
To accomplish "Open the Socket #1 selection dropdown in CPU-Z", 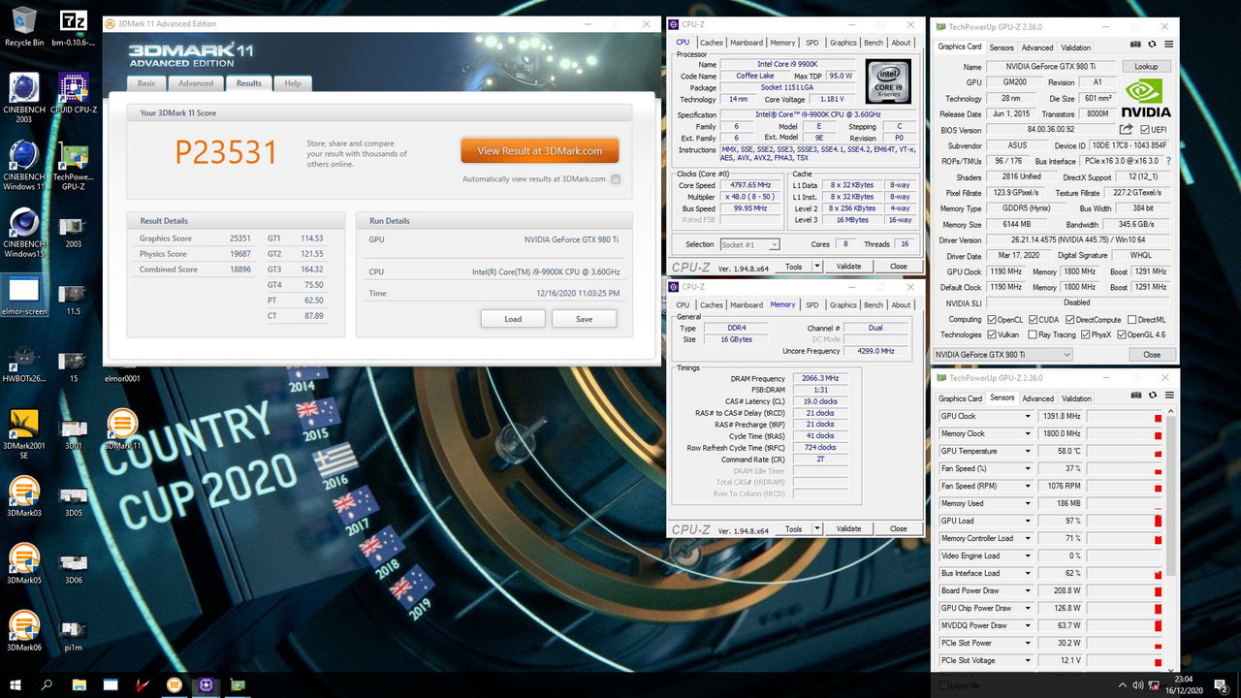I will pyautogui.click(x=750, y=244).
